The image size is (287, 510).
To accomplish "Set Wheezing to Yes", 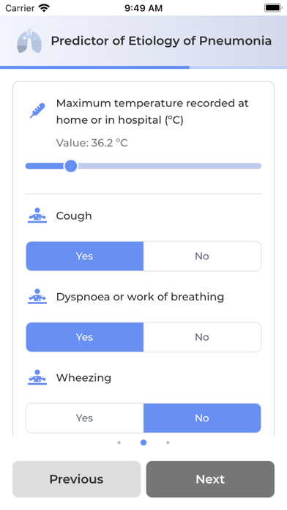I will click(84, 418).
